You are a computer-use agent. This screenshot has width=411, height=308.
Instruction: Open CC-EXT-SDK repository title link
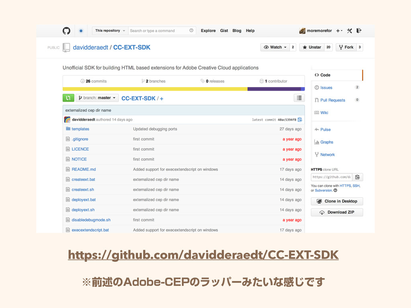[132, 47]
